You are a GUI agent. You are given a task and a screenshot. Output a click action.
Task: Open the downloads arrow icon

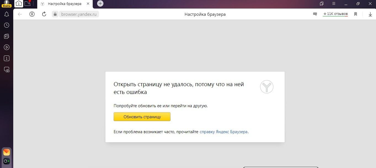(370, 14)
